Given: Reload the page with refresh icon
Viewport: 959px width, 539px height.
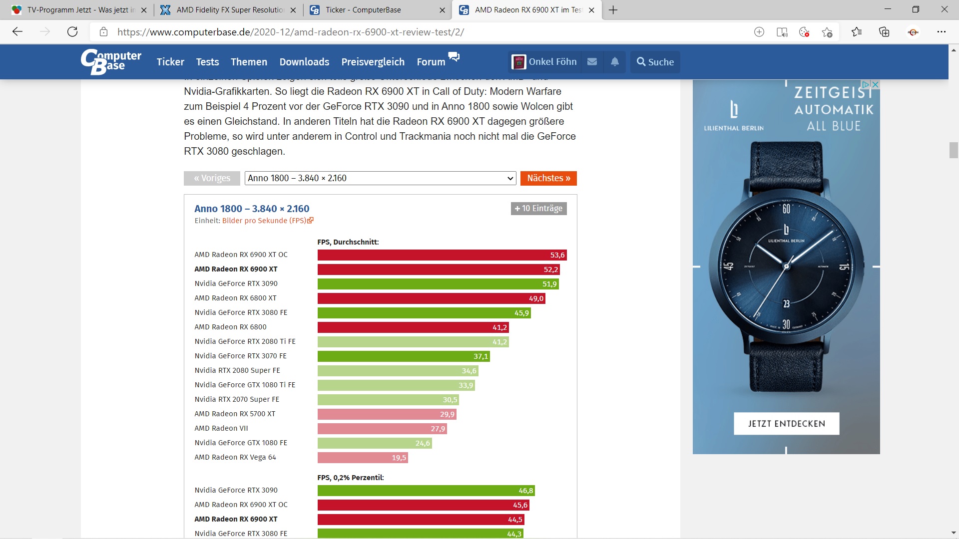Looking at the screenshot, I should click(72, 32).
